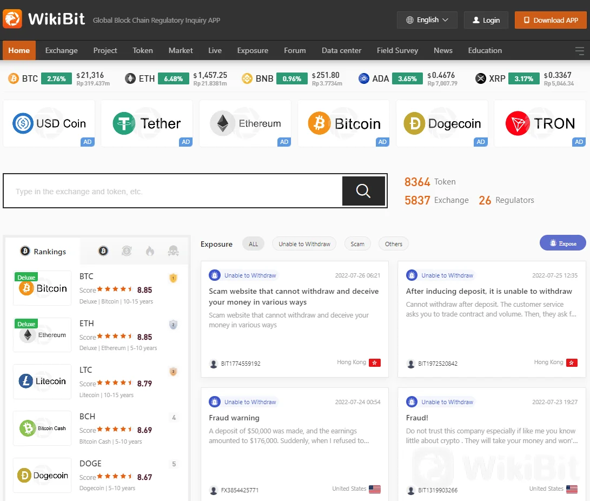
Task: Click the 5837 Exchange count
Action: (x=436, y=200)
